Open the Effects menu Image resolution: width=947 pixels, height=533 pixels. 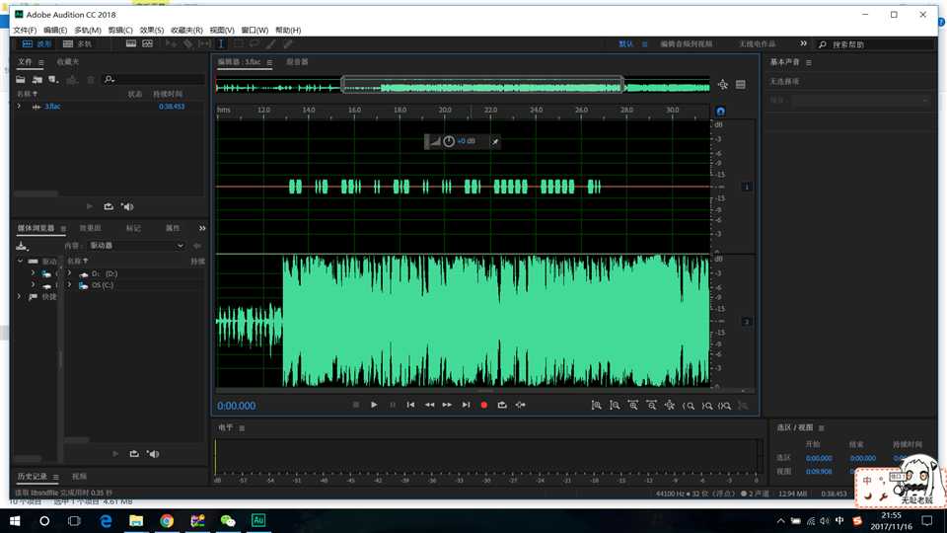click(x=152, y=31)
